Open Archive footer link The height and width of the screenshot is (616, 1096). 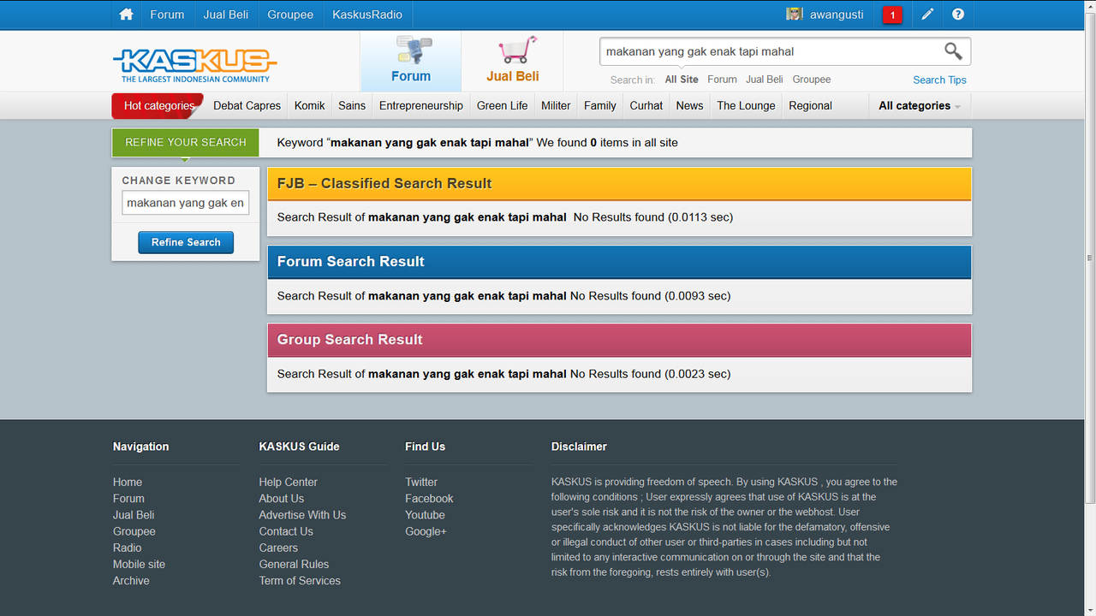(131, 581)
